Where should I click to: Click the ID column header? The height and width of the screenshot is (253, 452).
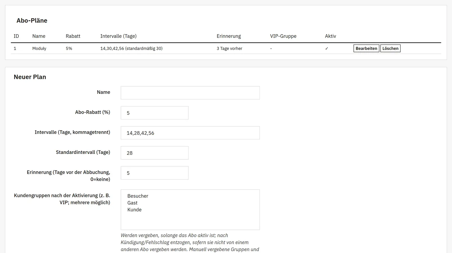point(16,36)
